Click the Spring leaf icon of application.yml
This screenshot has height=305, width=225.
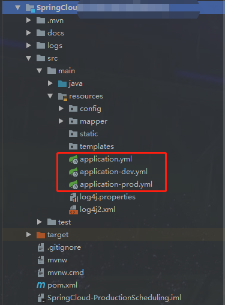[73, 160]
